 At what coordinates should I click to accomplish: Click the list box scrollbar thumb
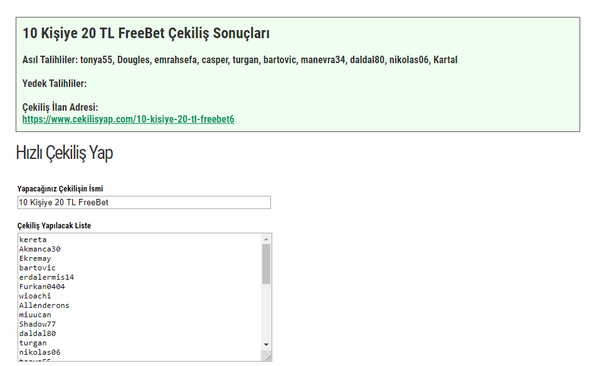pyautogui.click(x=266, y=263)
